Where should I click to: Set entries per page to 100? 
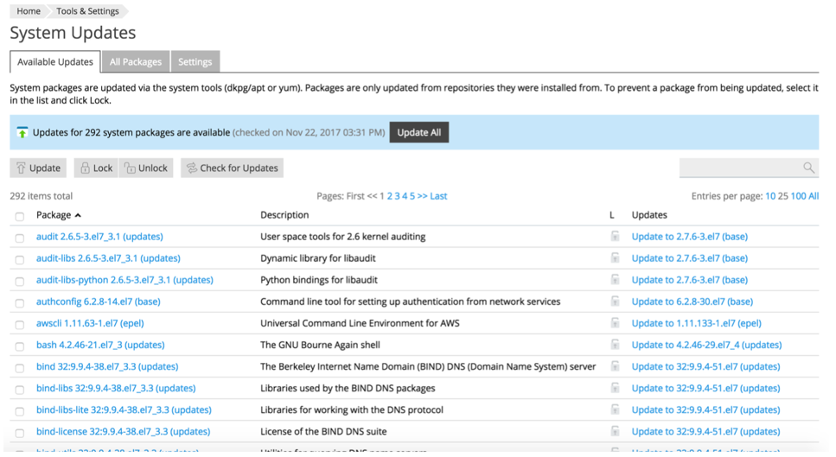coord(798,196)
